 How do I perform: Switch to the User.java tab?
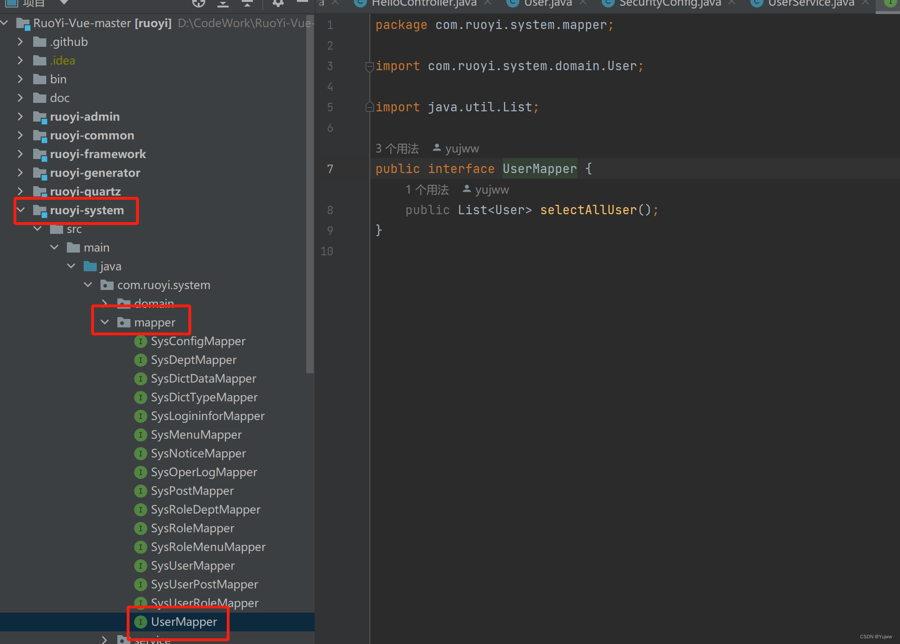pyautogui.click(x=547, y=3)
